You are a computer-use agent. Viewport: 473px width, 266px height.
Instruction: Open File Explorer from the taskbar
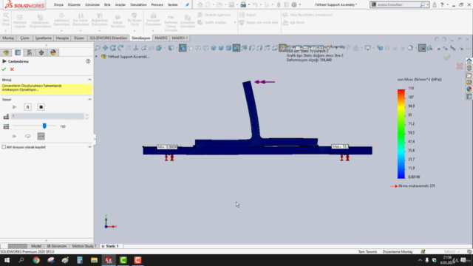click(x=94, y=260)
